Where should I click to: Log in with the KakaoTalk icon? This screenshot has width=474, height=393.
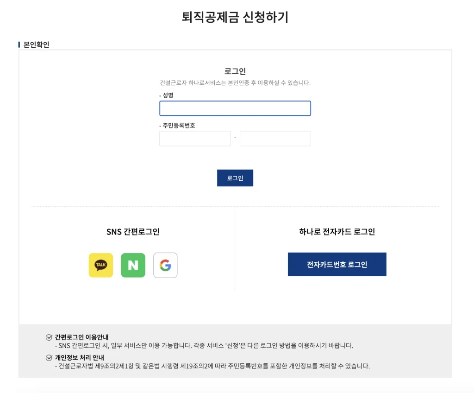[101, 265]
